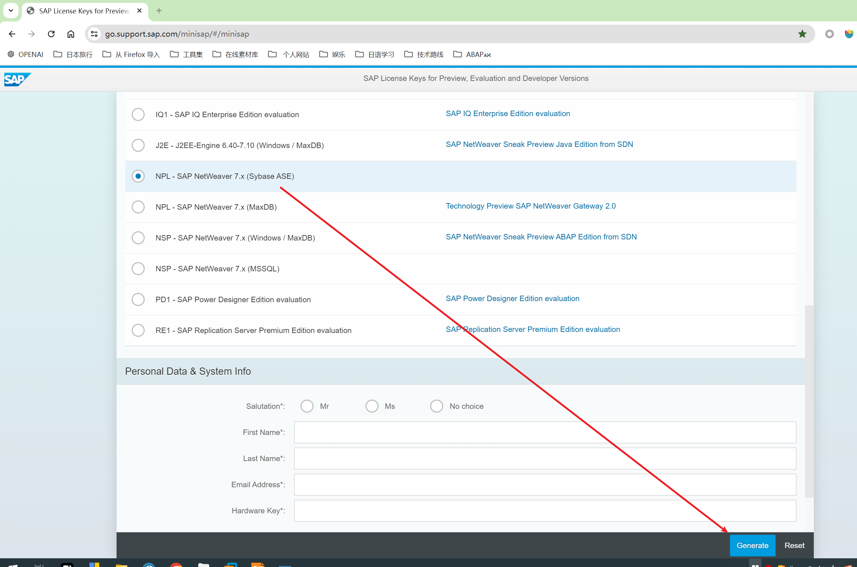Open the 日本旅行 bookmark folder
The width and height of the screenshot is (857, 567).
(x=73, y=54)
